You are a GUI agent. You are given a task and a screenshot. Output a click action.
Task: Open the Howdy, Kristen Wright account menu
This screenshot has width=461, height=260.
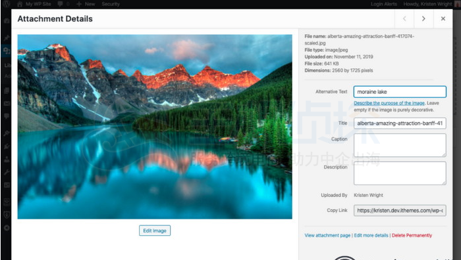(x=427, y=4)
